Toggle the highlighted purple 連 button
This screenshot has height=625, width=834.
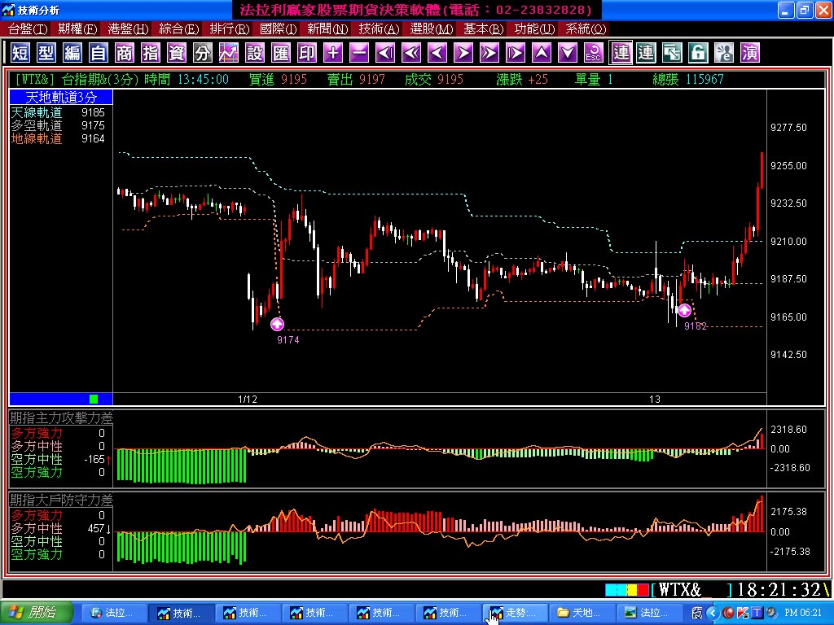621,53
